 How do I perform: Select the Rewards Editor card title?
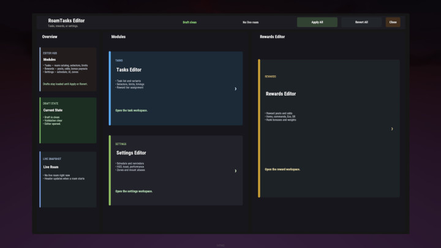point(281,94)
